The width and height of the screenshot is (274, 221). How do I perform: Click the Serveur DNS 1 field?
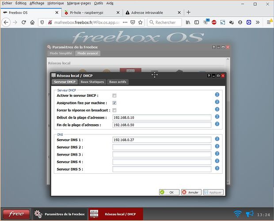(x=162, y=140)
